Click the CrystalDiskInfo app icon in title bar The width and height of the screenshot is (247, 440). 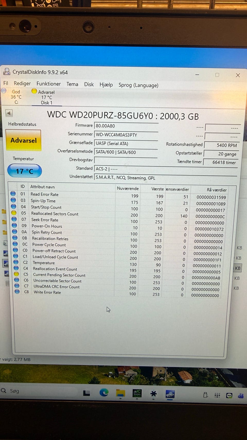point(7,71)
